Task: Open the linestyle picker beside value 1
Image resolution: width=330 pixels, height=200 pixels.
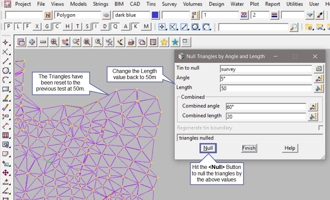Action: click(244, 15)
